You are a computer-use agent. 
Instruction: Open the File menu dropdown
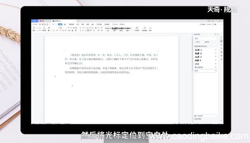tap(35, 24)
